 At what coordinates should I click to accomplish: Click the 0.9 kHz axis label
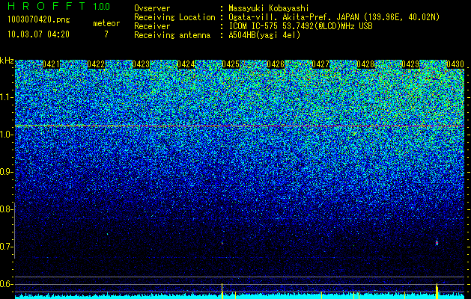(x=5, y=172)
